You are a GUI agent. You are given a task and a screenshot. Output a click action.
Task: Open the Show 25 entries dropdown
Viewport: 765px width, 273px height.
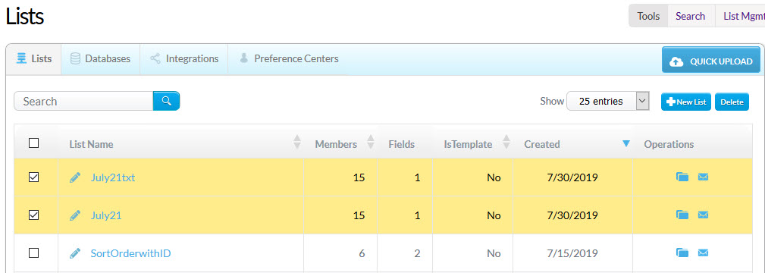[608, 102]
